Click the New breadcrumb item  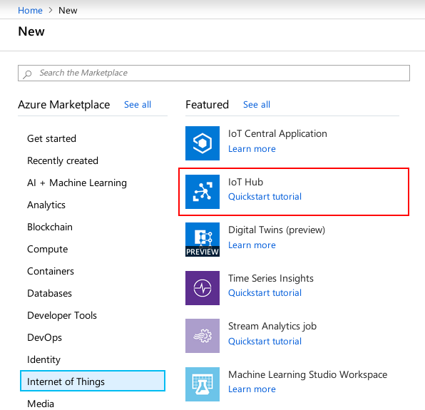click(x=68, y=10)
